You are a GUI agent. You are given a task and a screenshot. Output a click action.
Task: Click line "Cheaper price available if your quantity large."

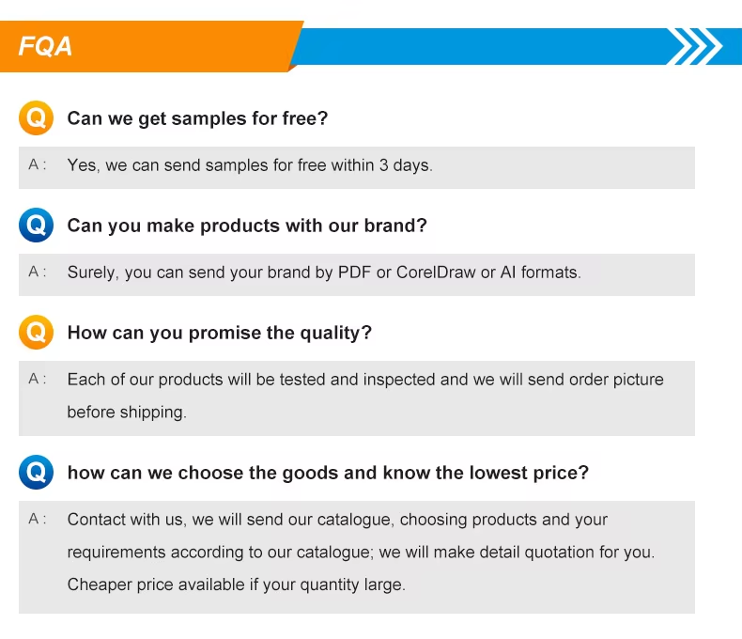coord(236,584)
